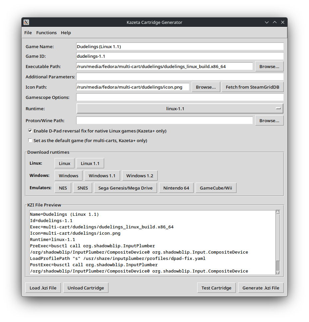Click Load .kzi File button
The image size is (309, 322).
click(43, 288)
